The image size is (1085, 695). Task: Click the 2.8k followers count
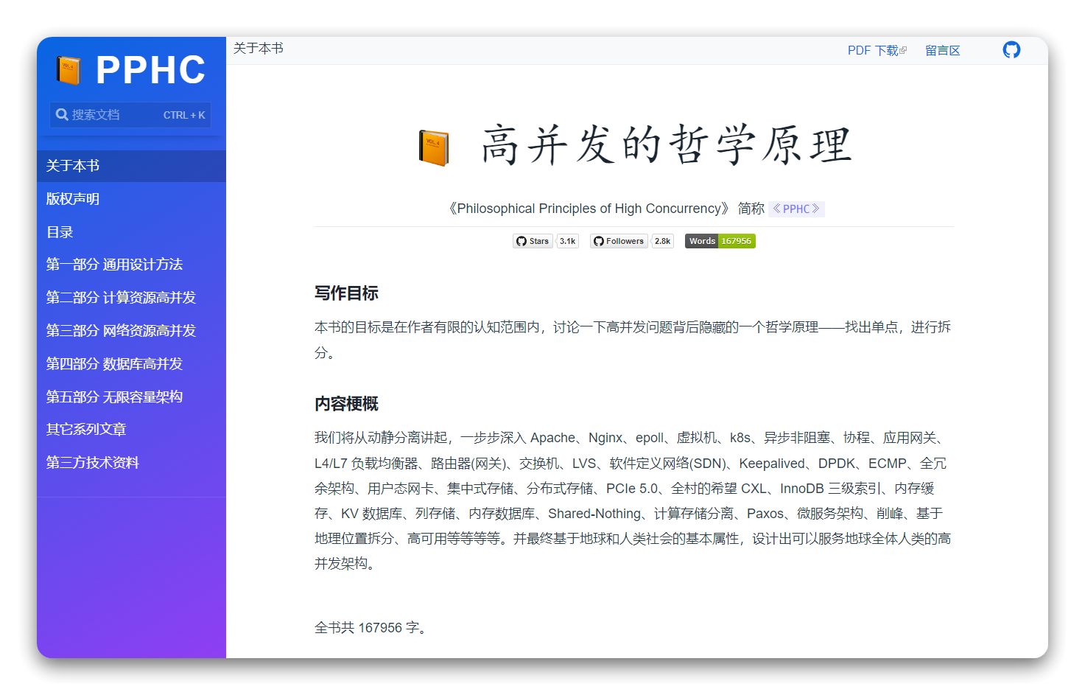662,241
